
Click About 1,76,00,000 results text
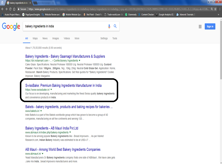pos(44,48)
